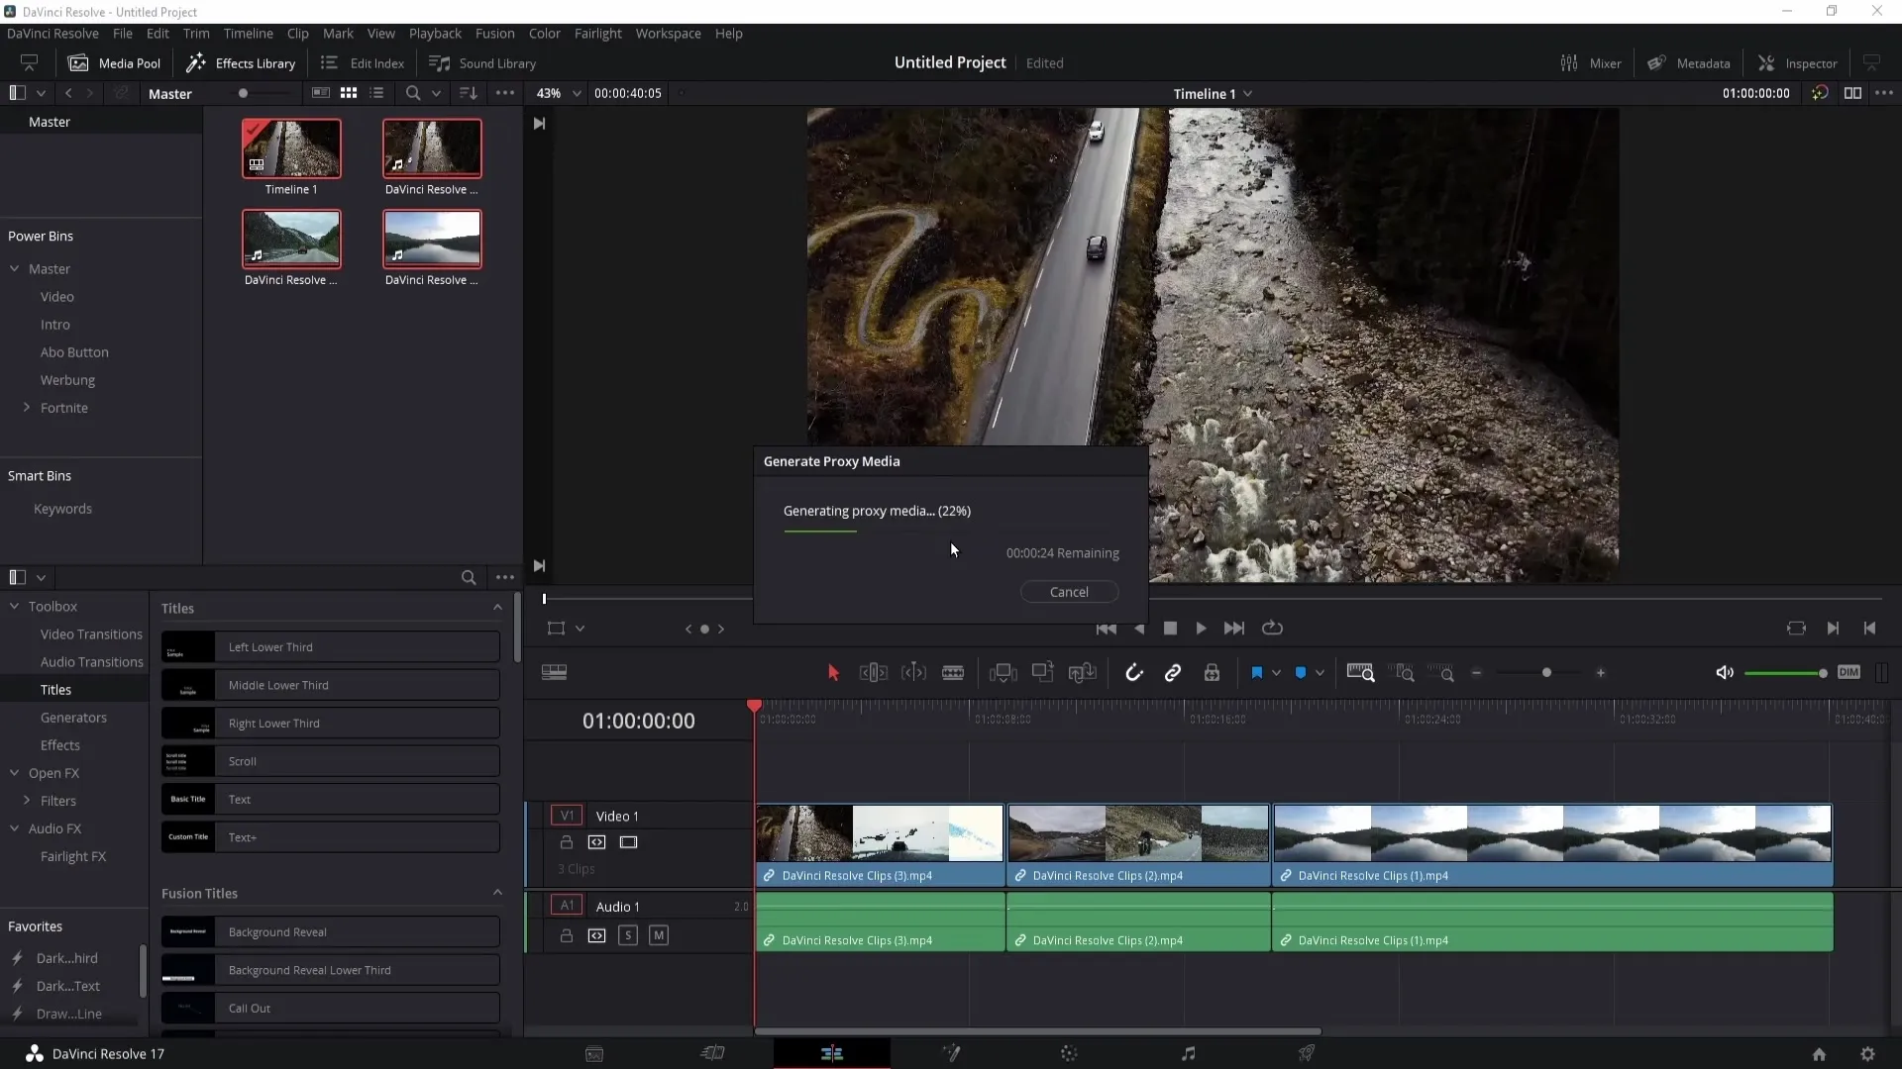Image resolution: width=1902 pixels, height=1069 pixels.
Task: Cancel proxy media generation
Action: point(1069,592)
